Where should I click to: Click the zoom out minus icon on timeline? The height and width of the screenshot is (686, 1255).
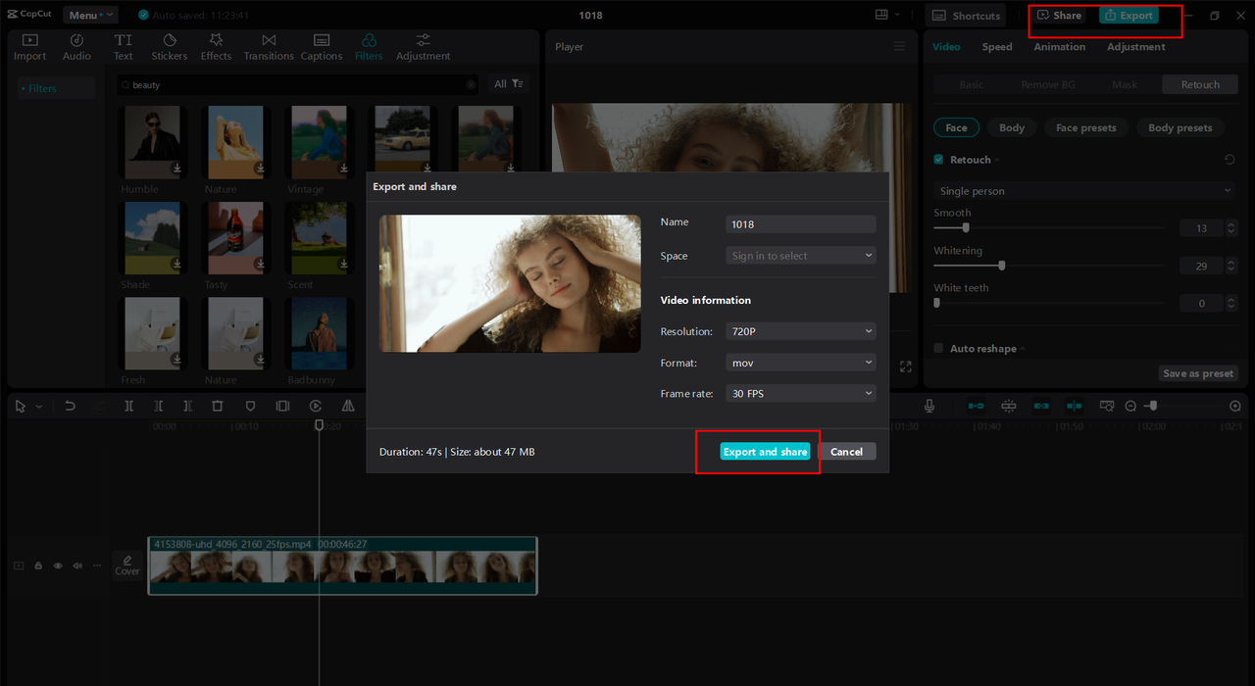1130,406
